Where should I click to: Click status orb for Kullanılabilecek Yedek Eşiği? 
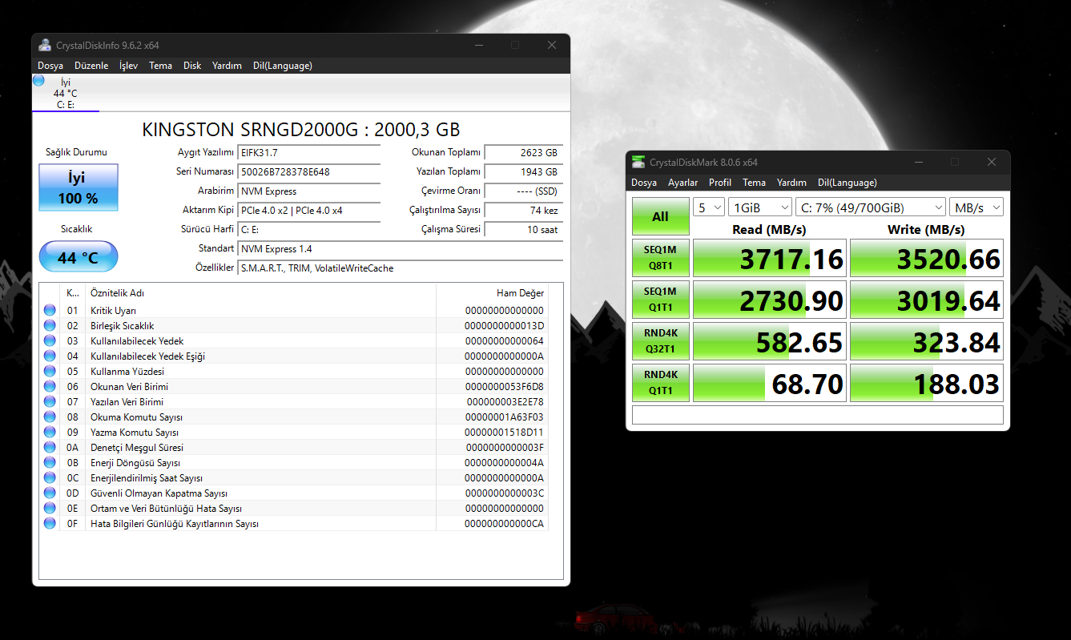(50, 356)
